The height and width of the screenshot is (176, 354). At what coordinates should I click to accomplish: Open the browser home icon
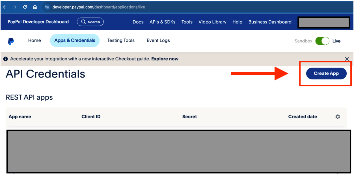[35, 7]
